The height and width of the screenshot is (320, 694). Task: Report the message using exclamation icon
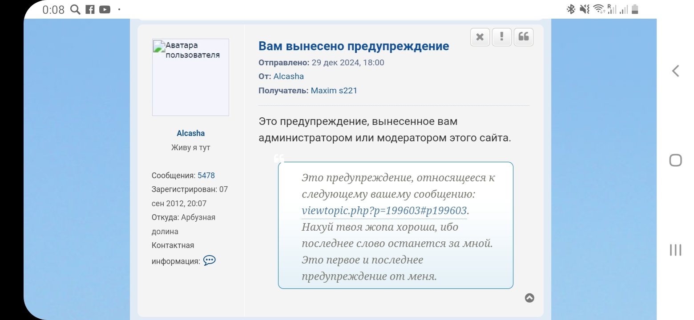coord(502,37)
